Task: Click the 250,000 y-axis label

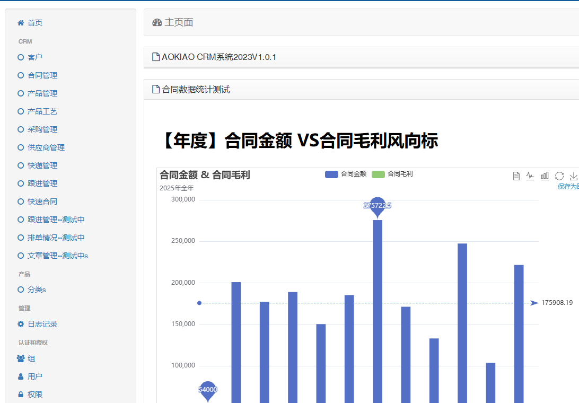Action: coord(183,241)
